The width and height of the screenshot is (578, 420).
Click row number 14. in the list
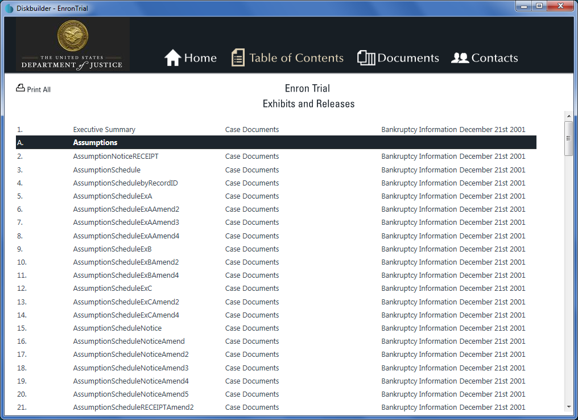click(22, 315)
